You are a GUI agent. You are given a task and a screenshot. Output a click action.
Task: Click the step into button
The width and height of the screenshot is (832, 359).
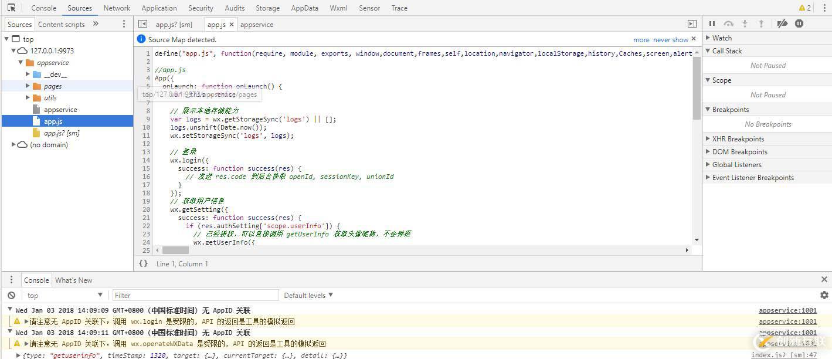(x=745, y=23)
